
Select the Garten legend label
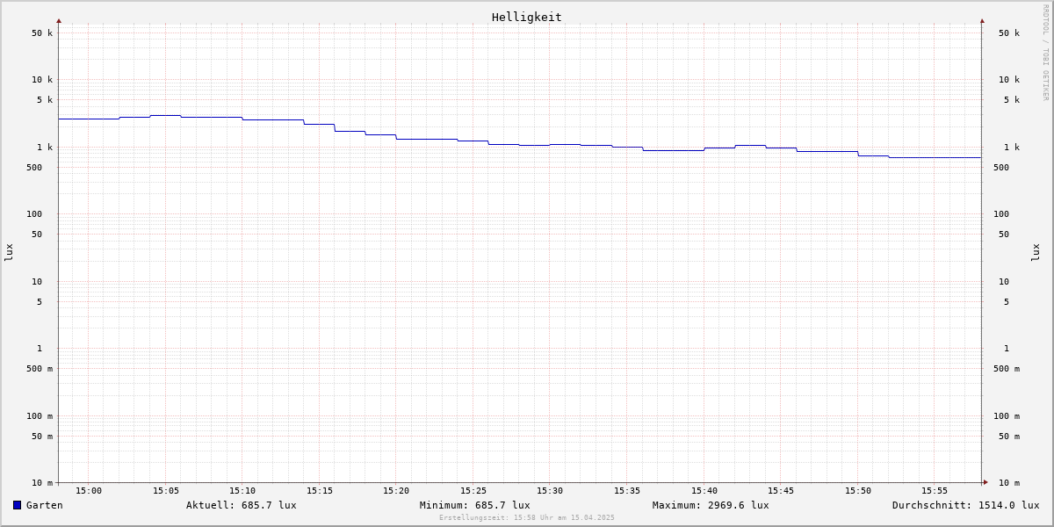pos(45,505)
